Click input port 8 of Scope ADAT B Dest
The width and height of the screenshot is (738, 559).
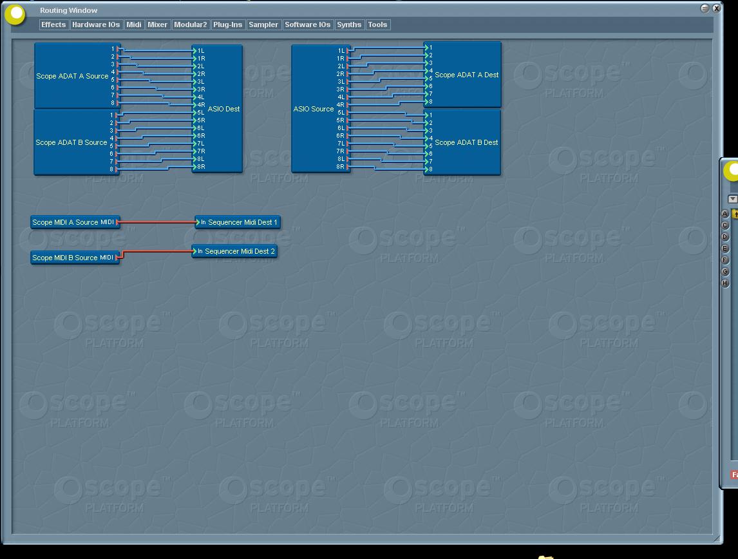coord(427,169)
